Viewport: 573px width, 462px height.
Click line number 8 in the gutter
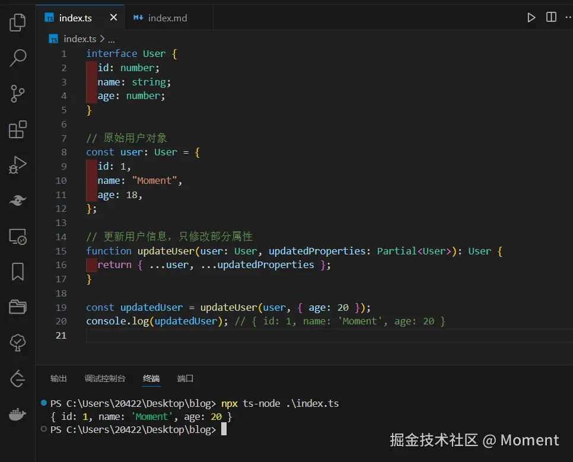click(x=64, y=152)
